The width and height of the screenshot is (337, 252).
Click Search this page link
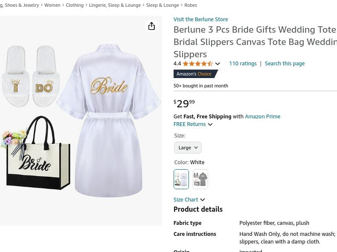285,64
